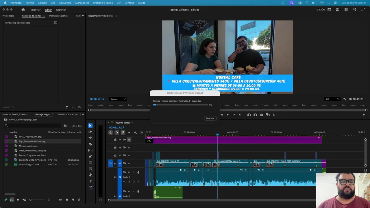
Task: Select the Track Select Forward tool
Action: (x=90, y=132)
